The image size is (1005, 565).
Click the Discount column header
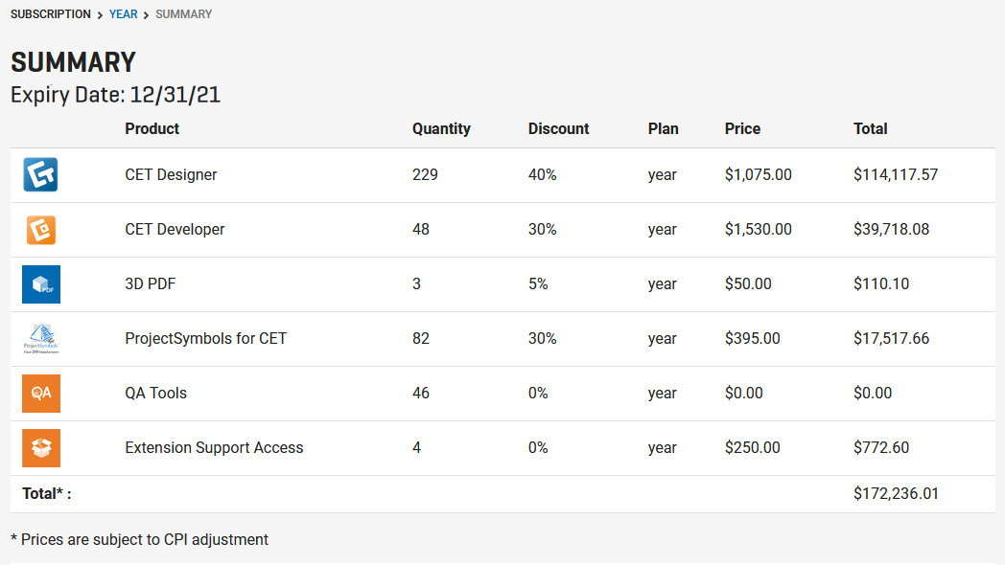[x=558, y=128]
